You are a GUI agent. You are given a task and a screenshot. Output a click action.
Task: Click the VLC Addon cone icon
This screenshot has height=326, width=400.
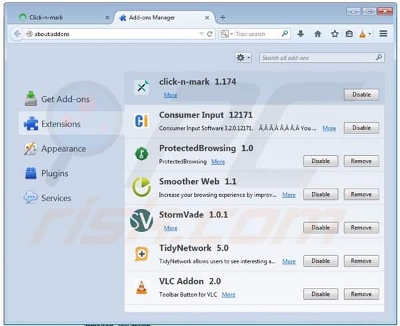[x=141, y=287]
